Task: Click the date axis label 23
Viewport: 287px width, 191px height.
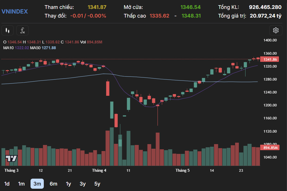Action: [x=241, y=171]
